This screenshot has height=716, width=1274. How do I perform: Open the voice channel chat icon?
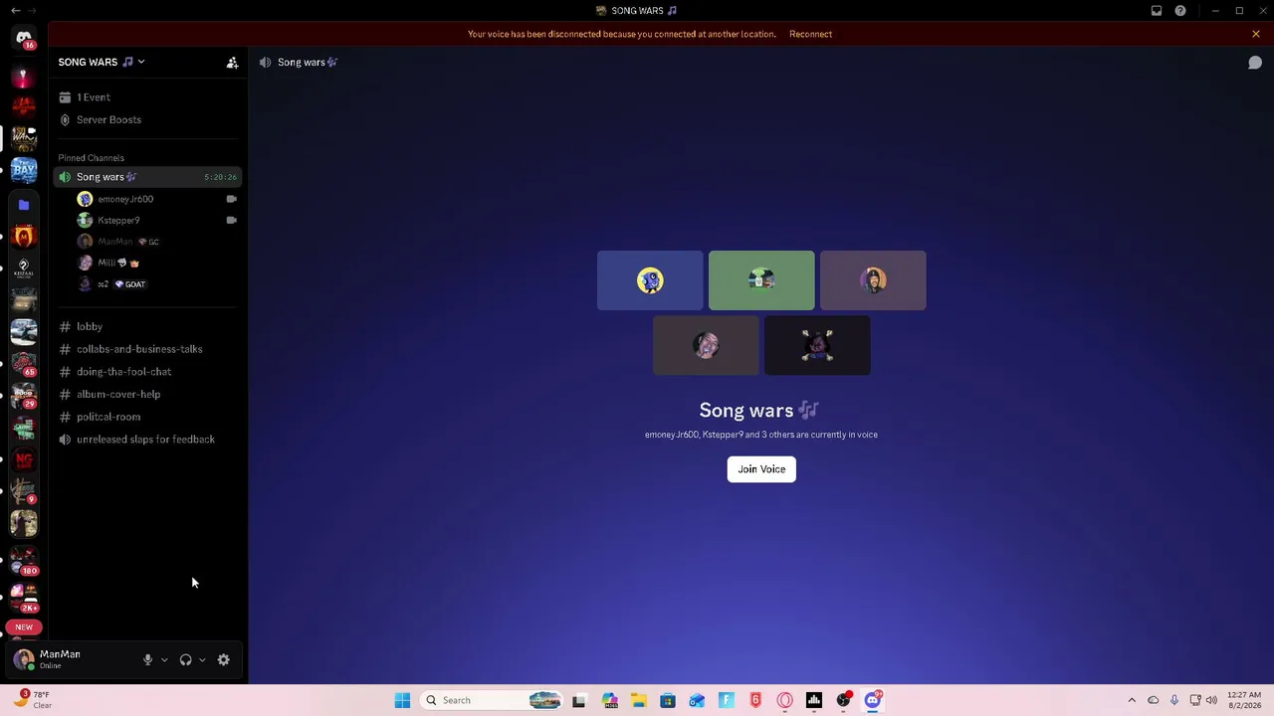coord(1255,62)
